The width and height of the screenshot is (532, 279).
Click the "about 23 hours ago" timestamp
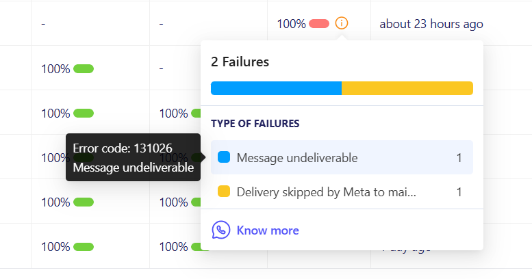pos(431,24)
